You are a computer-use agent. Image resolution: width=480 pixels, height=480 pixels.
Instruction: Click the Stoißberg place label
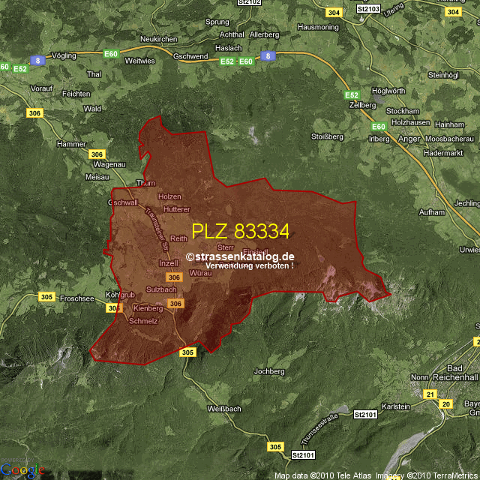point(327,136)
